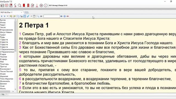Go back with blue left arrow

coord(2,16)
